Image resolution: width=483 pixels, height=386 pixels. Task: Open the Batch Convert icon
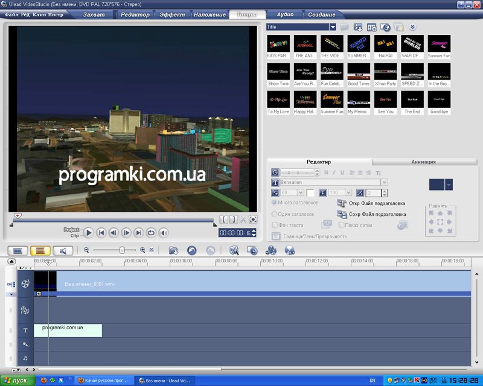pyautogui.click(x=252, y=250)
